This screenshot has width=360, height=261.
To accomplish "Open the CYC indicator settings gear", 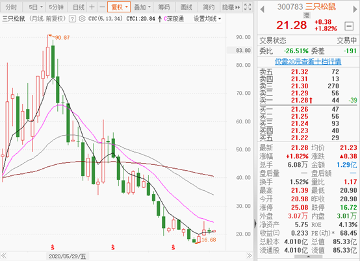I will (x=82, y=19).
